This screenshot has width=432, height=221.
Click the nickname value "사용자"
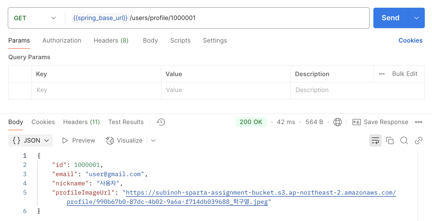click(x=108, y=184)
